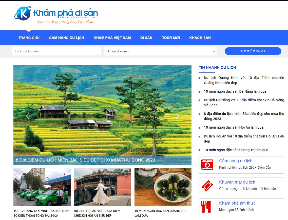Image resolution: width=288 pixels, height=220 pixels.
Task: Open the green taxi thumbnail image
Action: click(42, 187)
